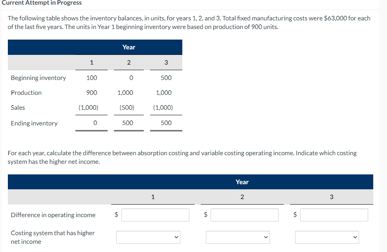Select the 'Beginning inventory' row label
387x252 pixels.
point(39,78)
